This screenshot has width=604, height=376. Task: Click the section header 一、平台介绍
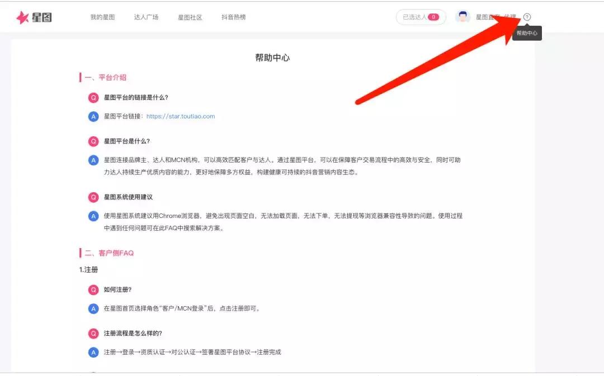pos(104,77)
